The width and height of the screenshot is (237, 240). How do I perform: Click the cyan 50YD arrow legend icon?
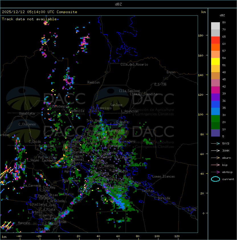[215, 144]
